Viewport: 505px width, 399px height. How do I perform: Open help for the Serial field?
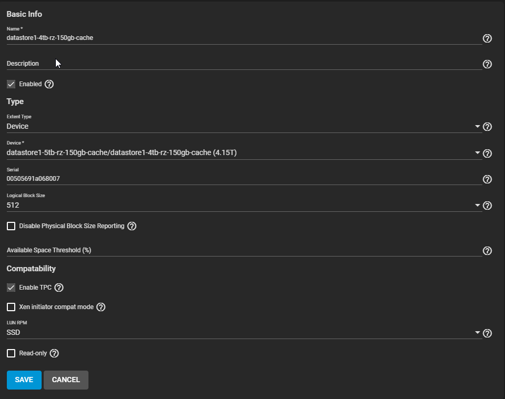click(x=487, y=179)
